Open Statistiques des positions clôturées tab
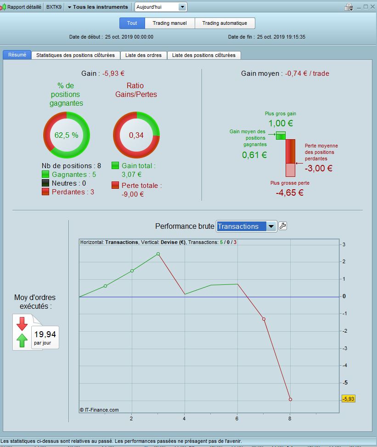 point(75,55)
